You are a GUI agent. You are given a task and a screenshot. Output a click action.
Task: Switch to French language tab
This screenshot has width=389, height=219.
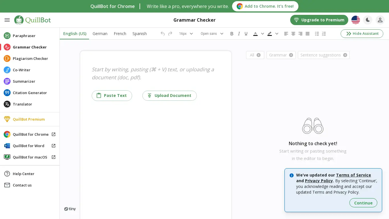coord(120,34)
